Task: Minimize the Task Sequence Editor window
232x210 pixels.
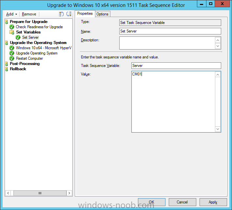Action: [202, 4]
